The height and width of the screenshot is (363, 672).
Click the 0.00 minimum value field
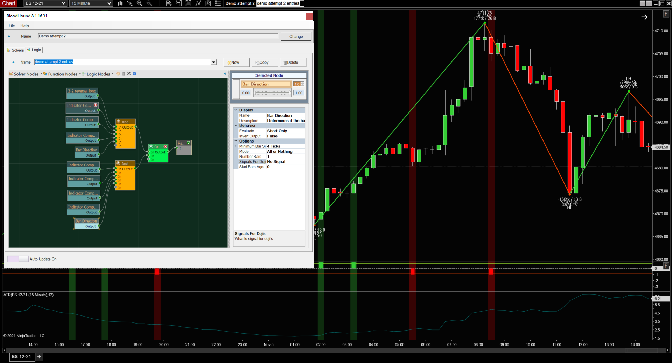click(246, 93)
